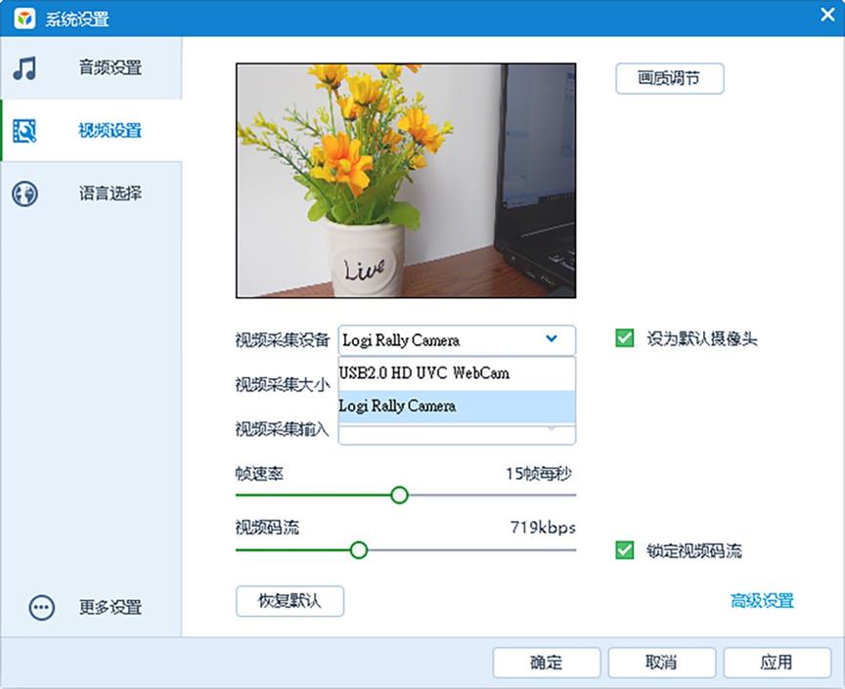The width and height of the screenshot is (845, 689).
Task: Click the 恢复默认 button
Action: (289, 601)
